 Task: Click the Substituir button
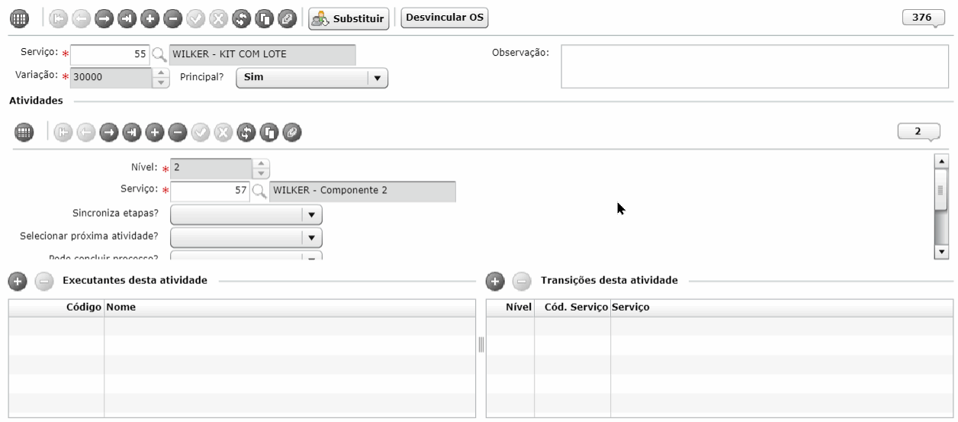click(x=349, y=18)
